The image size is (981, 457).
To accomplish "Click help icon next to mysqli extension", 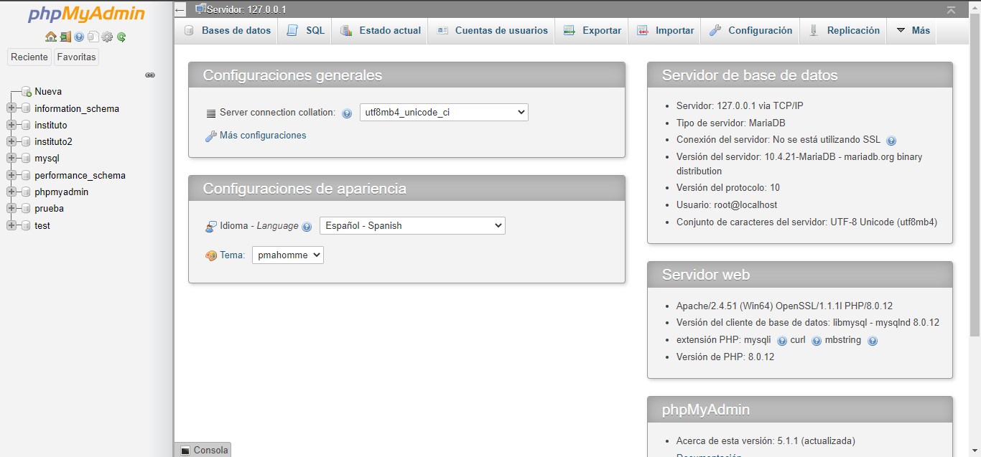I will (x=782, y=341).
